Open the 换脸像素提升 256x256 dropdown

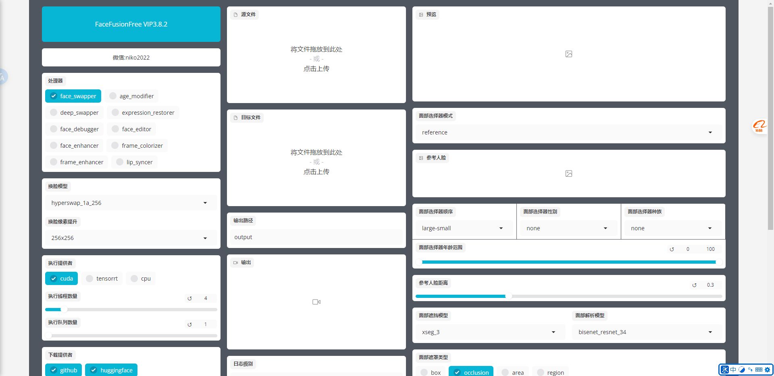131,238
